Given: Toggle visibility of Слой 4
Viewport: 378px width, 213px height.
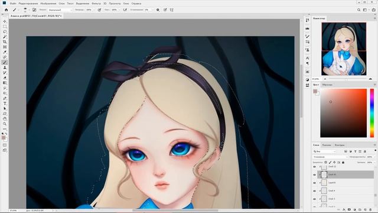Looking at the screenshot, I should (314, 191).
